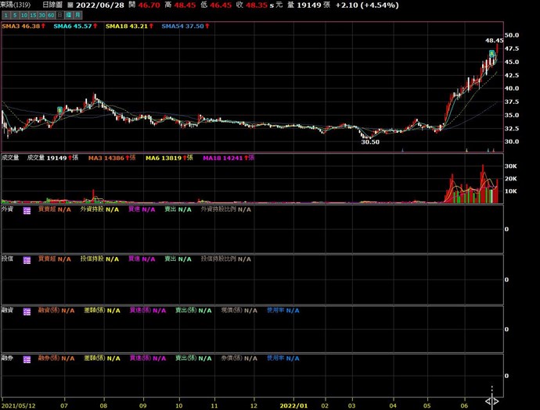Select the 15-minute interval toggle
Viewport: 540px width, 410px height.
pos(33,15)
